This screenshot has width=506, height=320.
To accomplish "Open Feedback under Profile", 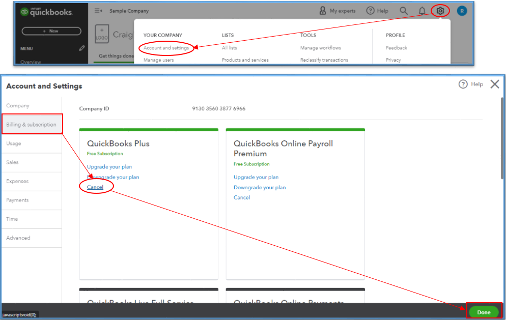I will point(396,48).
